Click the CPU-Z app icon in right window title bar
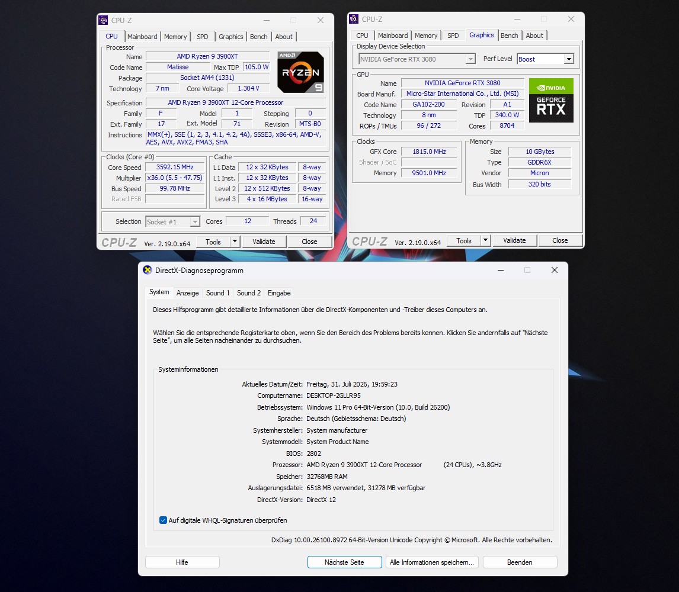Viewport: 679px width, 592px height. pyautogui.click(x=354, y=19)
